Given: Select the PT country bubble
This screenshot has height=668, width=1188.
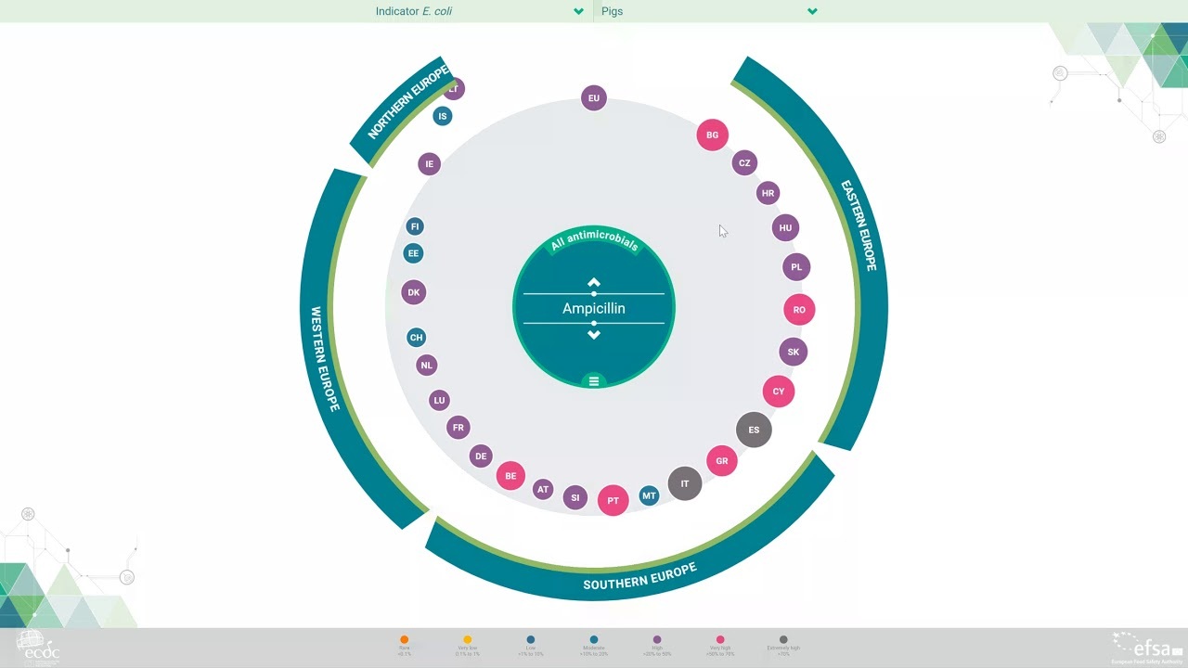Looking at the screenshot, I should click(613, 500).
